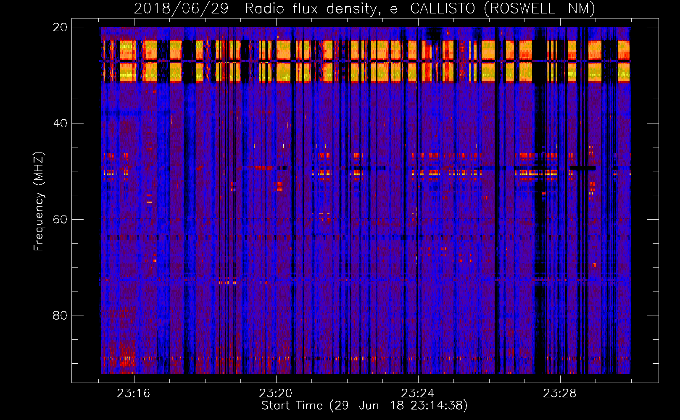This screenshot has height=420, width=680.
Task: Click the time tick label "23:28"
Action: coord(560,393)
